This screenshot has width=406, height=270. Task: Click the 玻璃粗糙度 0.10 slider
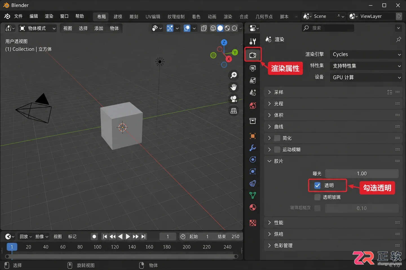tap(362, 208)
